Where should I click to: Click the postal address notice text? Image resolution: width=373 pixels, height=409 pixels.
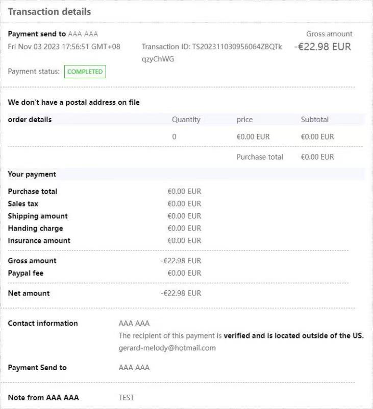coord(73,102)
